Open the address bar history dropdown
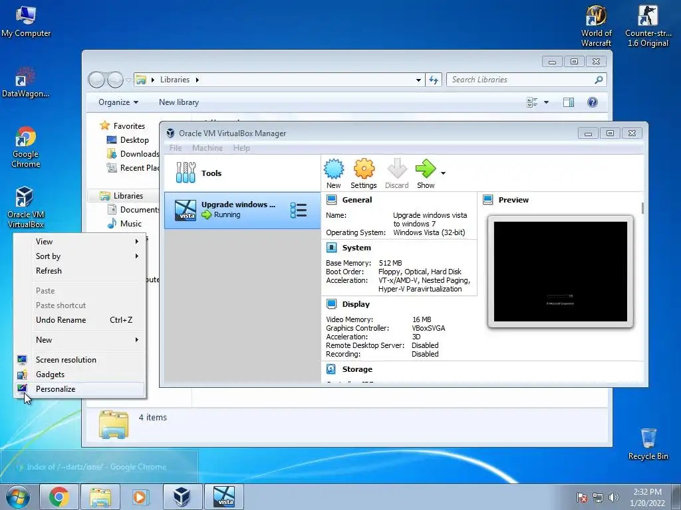Image resolution: width=681 pixels, height=510 pixels. click(x=418, y=80)
